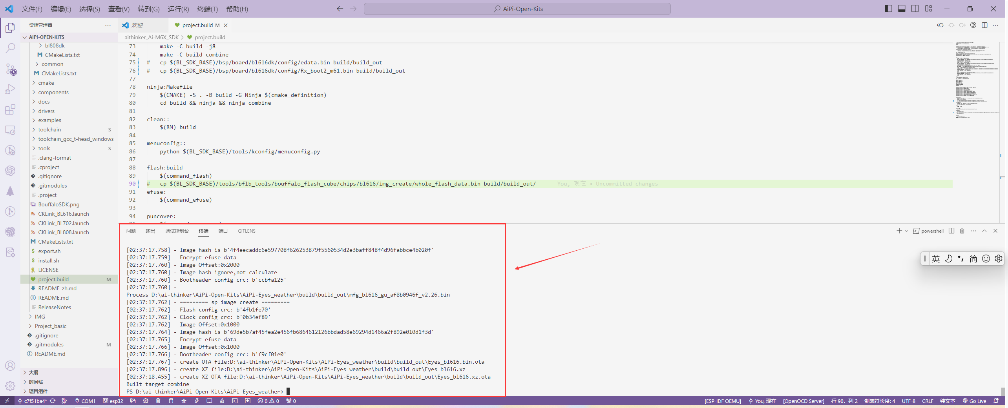Click kill terminal trash icon

962,231
